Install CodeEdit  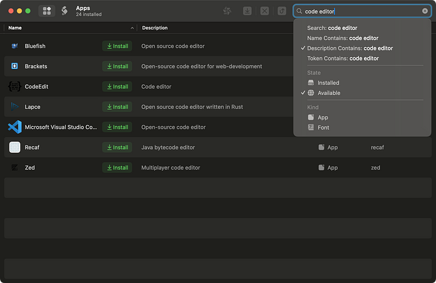[x=117, y=87]
